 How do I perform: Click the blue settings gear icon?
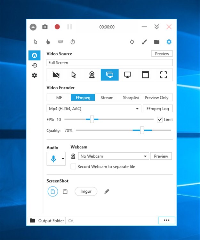169,42
